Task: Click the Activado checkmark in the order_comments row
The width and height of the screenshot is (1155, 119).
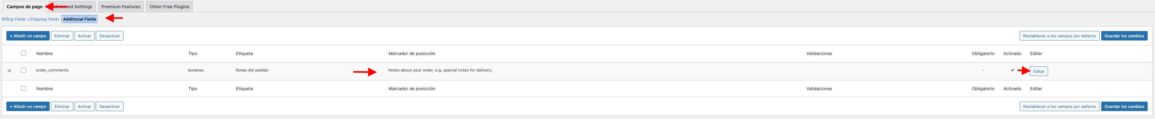Action: point(1012,70)
